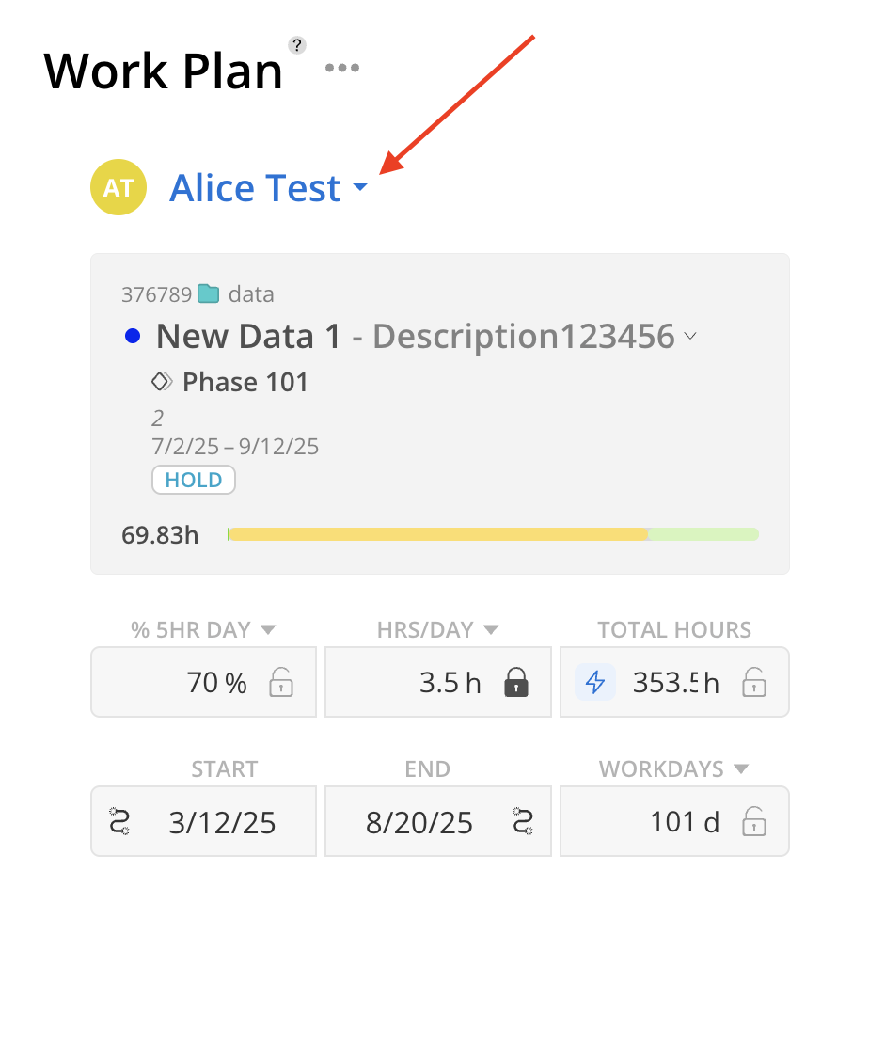The width and height of the screenshot is (869, 1061).
Task: Expand the Description123456 chevron
Action: pos(690,336)
